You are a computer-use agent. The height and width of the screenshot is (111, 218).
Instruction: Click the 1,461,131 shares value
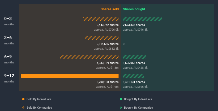(134, 82)
